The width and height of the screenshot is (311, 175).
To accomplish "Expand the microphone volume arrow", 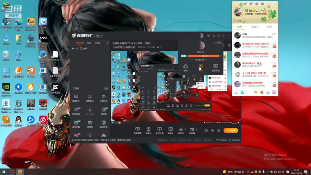I will point(185,130).
